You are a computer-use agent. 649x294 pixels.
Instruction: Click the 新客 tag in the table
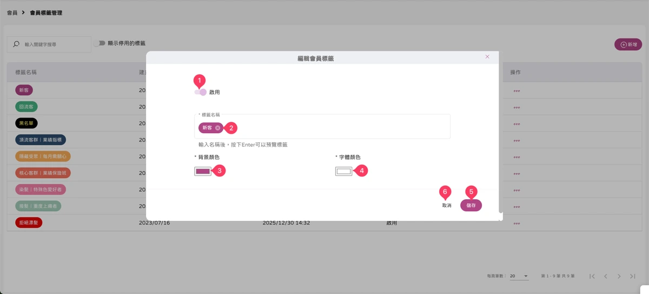24,90
